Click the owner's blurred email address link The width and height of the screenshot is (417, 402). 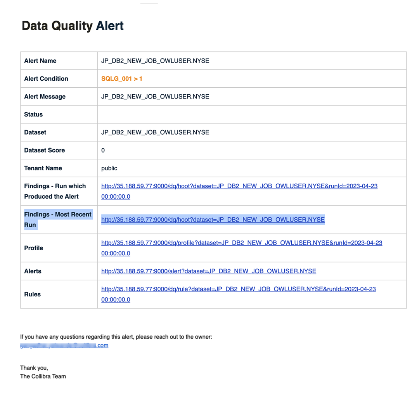[x=64, y=345]
